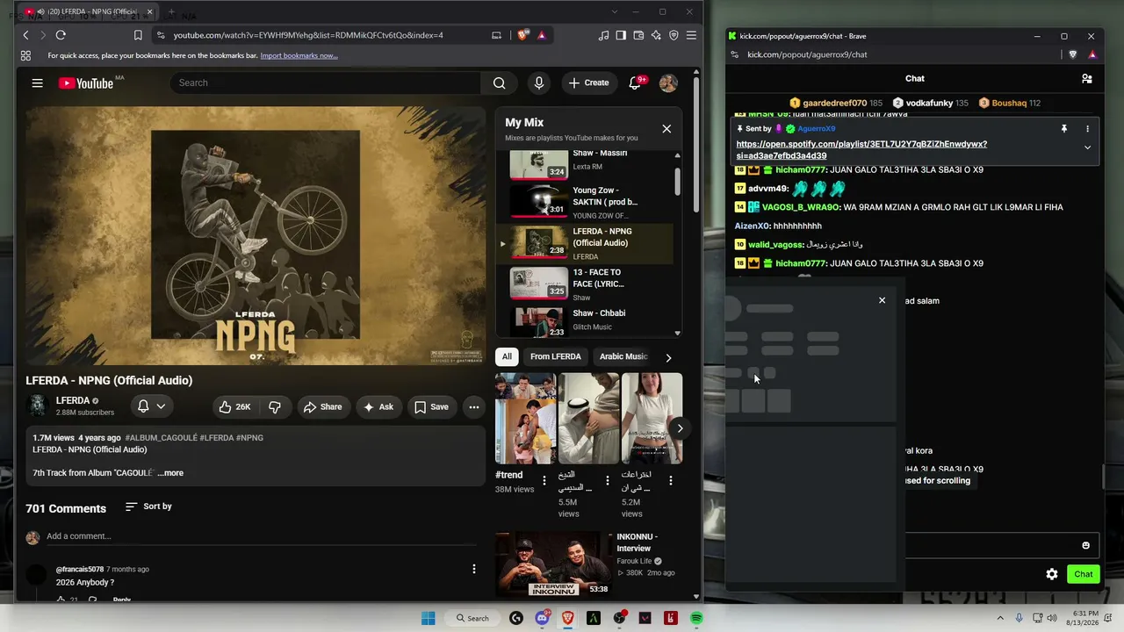
Task: Show more Shorts with next arrow
Action: click(x=680, y=428)
